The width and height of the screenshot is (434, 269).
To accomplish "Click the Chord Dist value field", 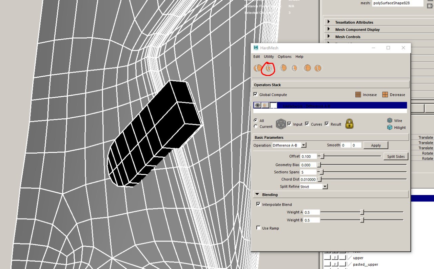I will (x=308, y=179).
